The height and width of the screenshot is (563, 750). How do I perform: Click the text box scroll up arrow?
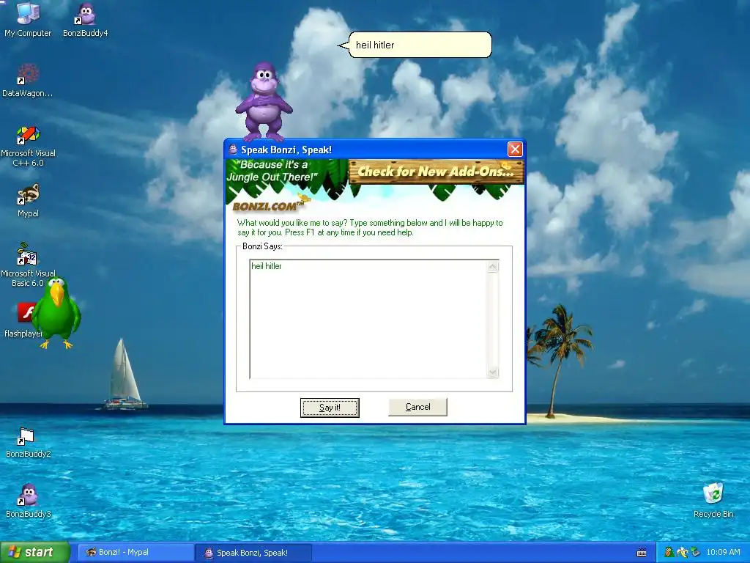tap(493, 267)
